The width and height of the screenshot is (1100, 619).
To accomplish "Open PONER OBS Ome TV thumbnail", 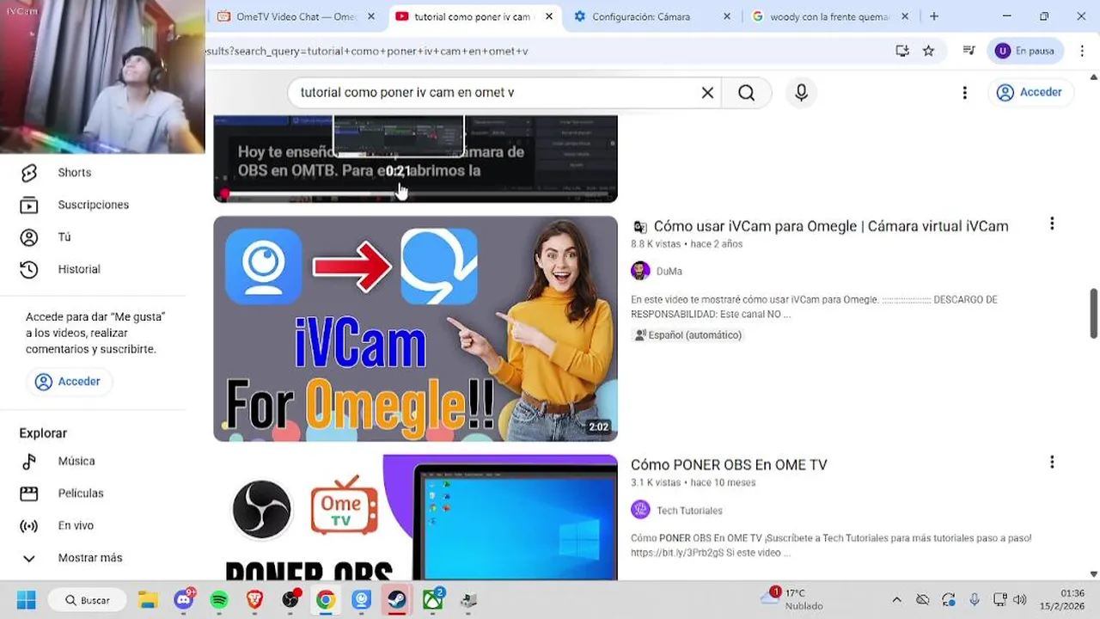I will (x=415, y=518).
